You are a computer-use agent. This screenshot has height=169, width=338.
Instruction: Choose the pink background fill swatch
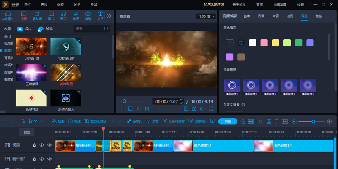pyautogui.click(x=264, y=43)
